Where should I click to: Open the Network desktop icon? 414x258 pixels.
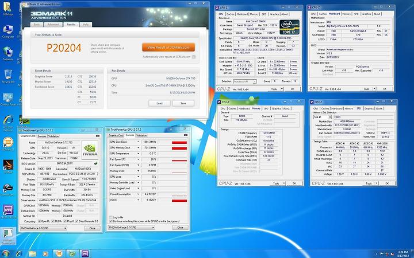click(x=8, y=53)
